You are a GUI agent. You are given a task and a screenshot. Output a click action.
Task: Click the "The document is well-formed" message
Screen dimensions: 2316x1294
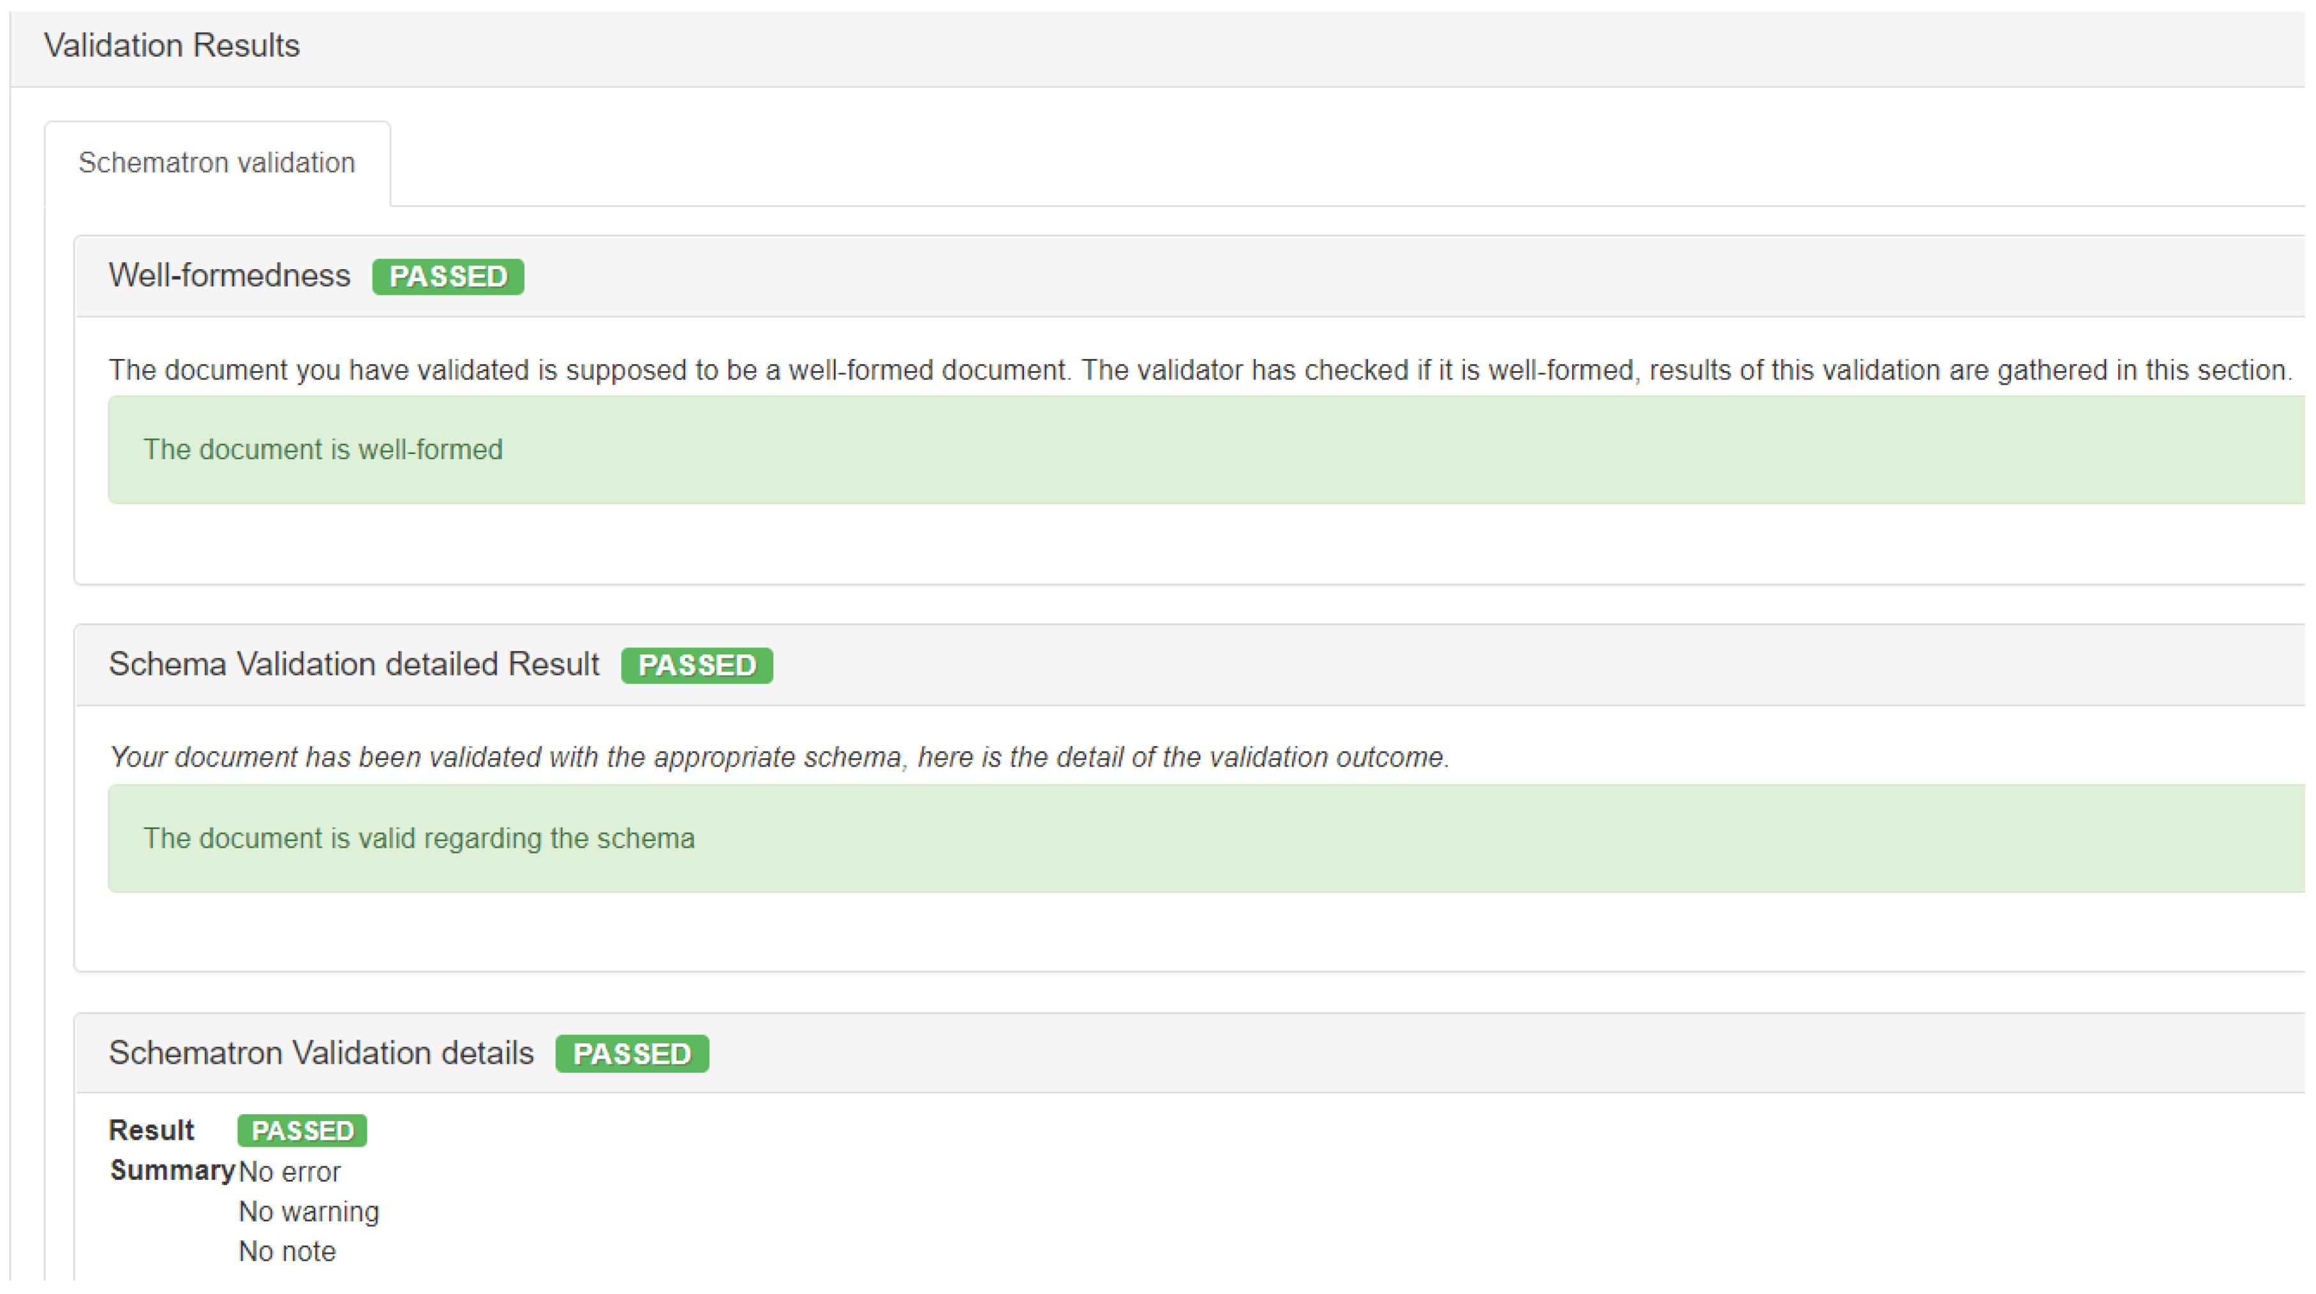(323, 450)
